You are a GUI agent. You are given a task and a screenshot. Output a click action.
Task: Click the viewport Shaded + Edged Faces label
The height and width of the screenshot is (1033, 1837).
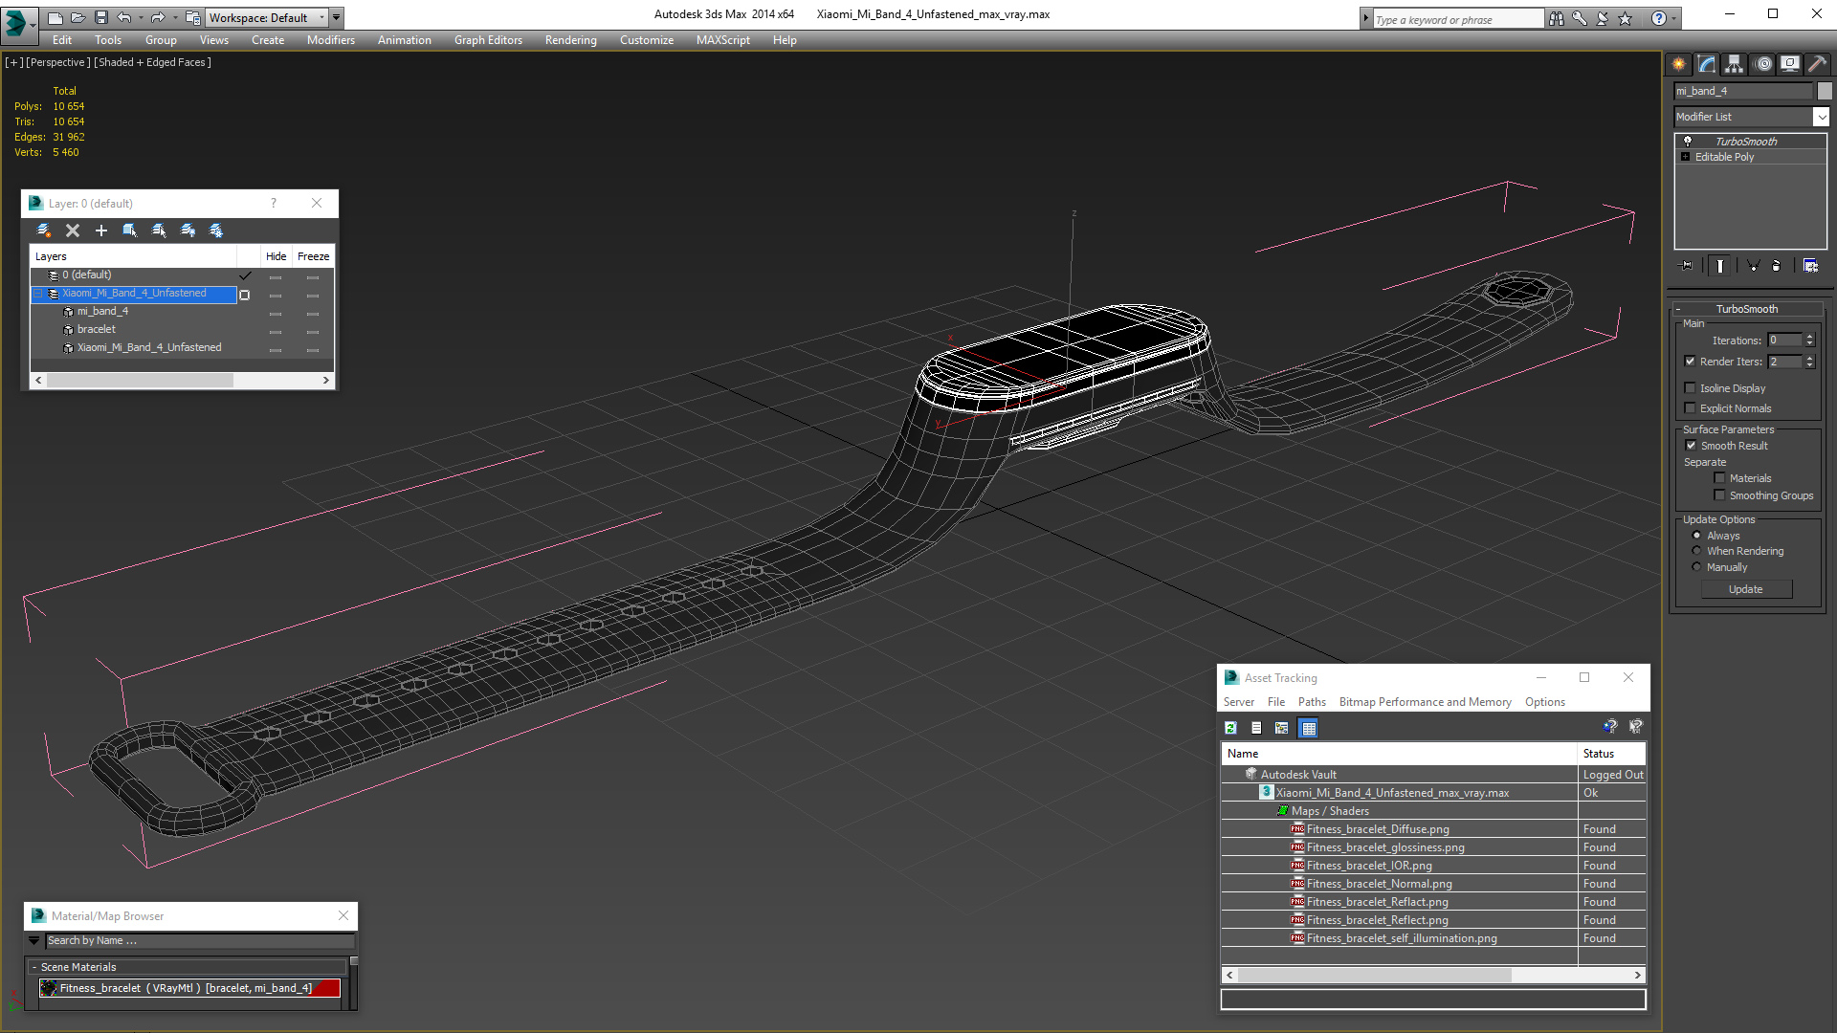pyautogui.click(x=152, y=62)
